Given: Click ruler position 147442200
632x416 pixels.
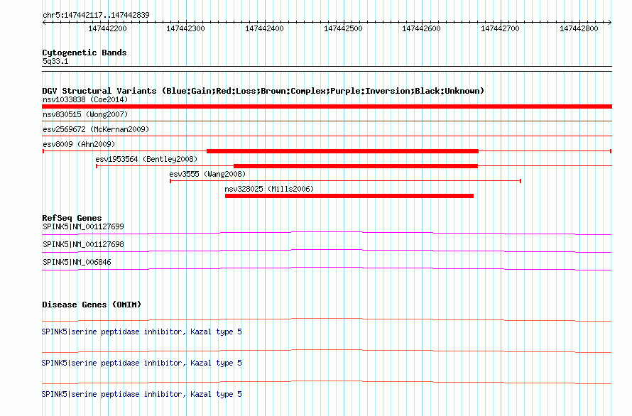Looking at the screenshot, I should 107,28.
